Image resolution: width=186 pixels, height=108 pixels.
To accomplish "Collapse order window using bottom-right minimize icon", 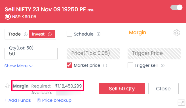I will click(181, 103).
